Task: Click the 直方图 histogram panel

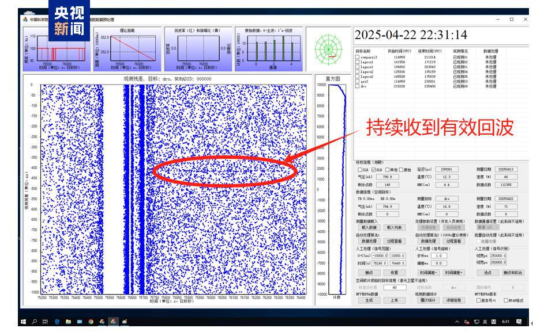Action: (x=333, y=190)
